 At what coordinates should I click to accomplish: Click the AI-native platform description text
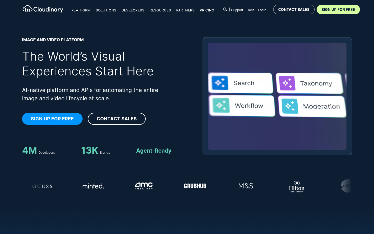(x=90, y=94)
